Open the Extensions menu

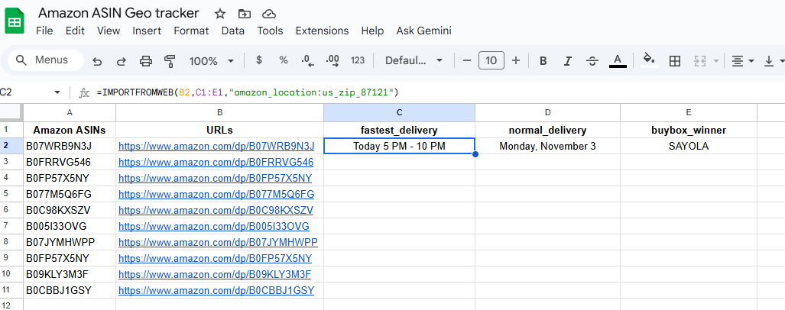click(x=322, y=31)
